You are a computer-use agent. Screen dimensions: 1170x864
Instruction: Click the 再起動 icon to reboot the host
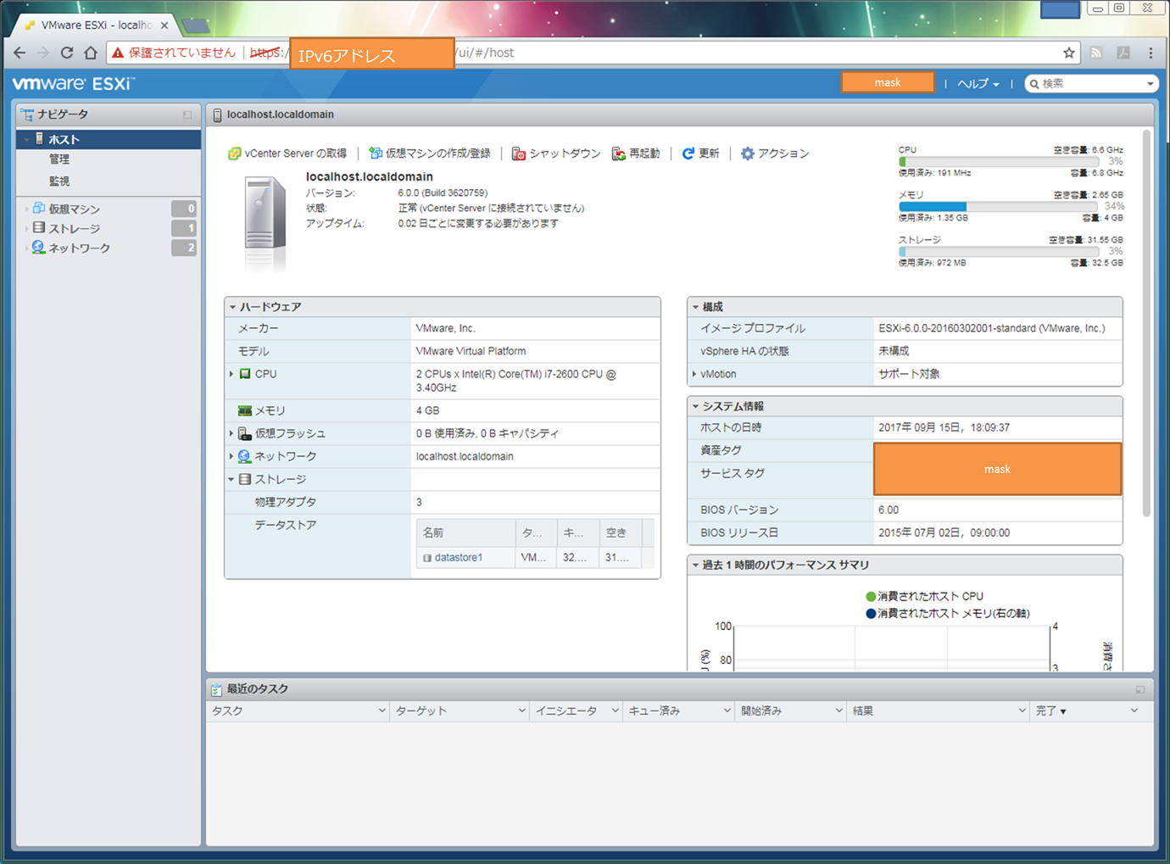(x=617, y=153)
